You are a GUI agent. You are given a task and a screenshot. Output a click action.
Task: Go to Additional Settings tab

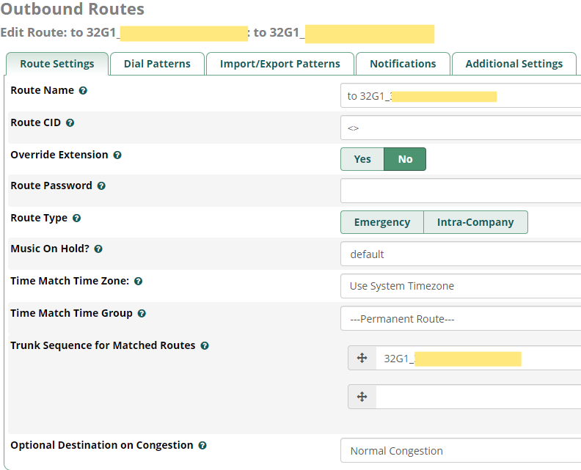tap(514, 64)
